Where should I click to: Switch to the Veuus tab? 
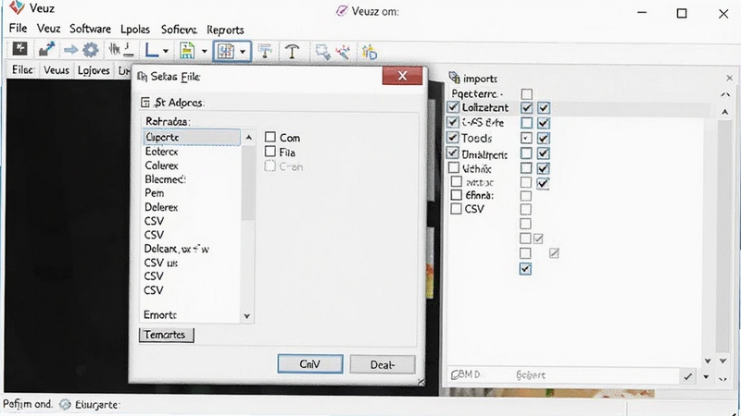[57, 70]
